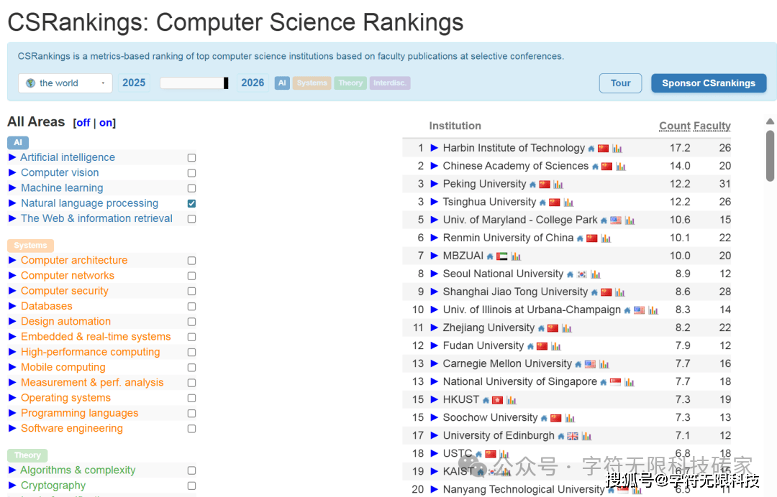View the chart icon for Carnegie Mellon University
The width and height of the screenshot is (777, 497).
click(604, 364)
